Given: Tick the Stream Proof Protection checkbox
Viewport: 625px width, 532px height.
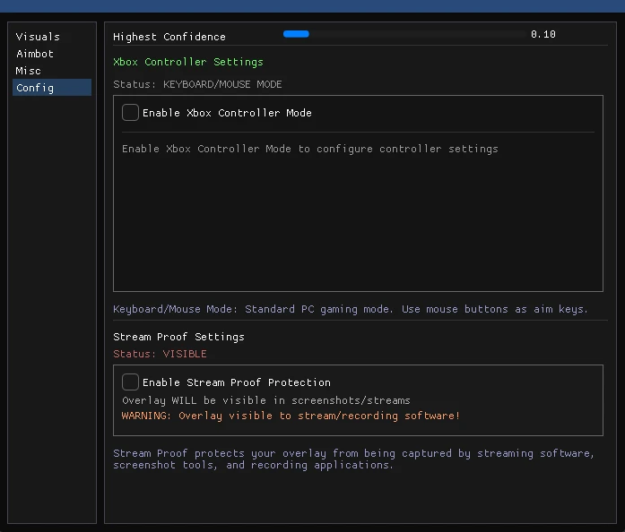Looking at the screenshot, I should 130,382.
